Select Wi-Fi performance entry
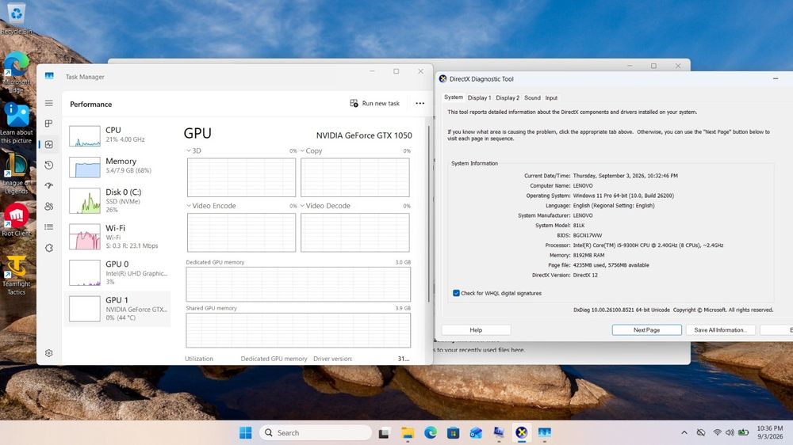The height and width of the screenshot is (445, 793). pos(118,236)
